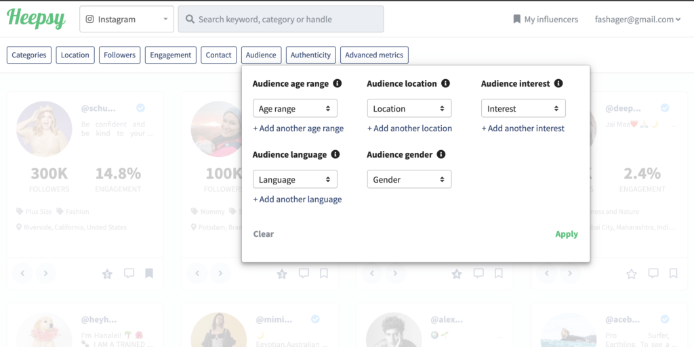Click the Fashion tag on @schu... card
Screen dimensions: 694x347
[73, 212]
